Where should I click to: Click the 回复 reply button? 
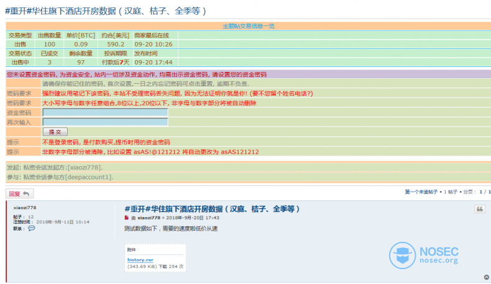pyautogui.click(x=19, y=194)
